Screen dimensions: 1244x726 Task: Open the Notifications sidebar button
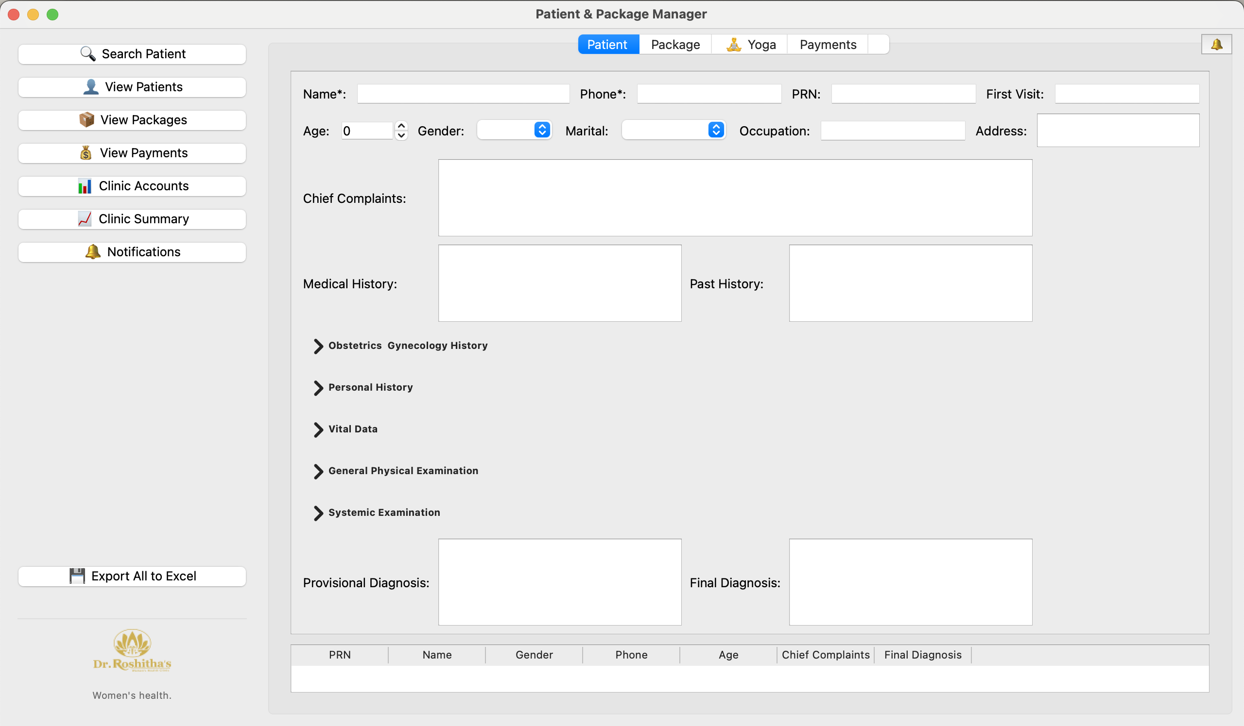[x=132, y=252]
